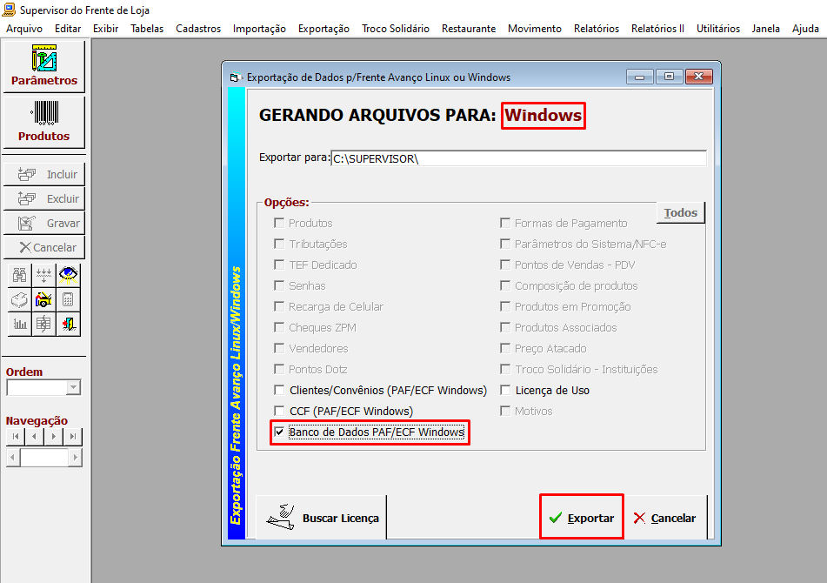Viewport: 827px width, 583px height.
Task: Click the Exportar para path field
Action: click(519, 158)
